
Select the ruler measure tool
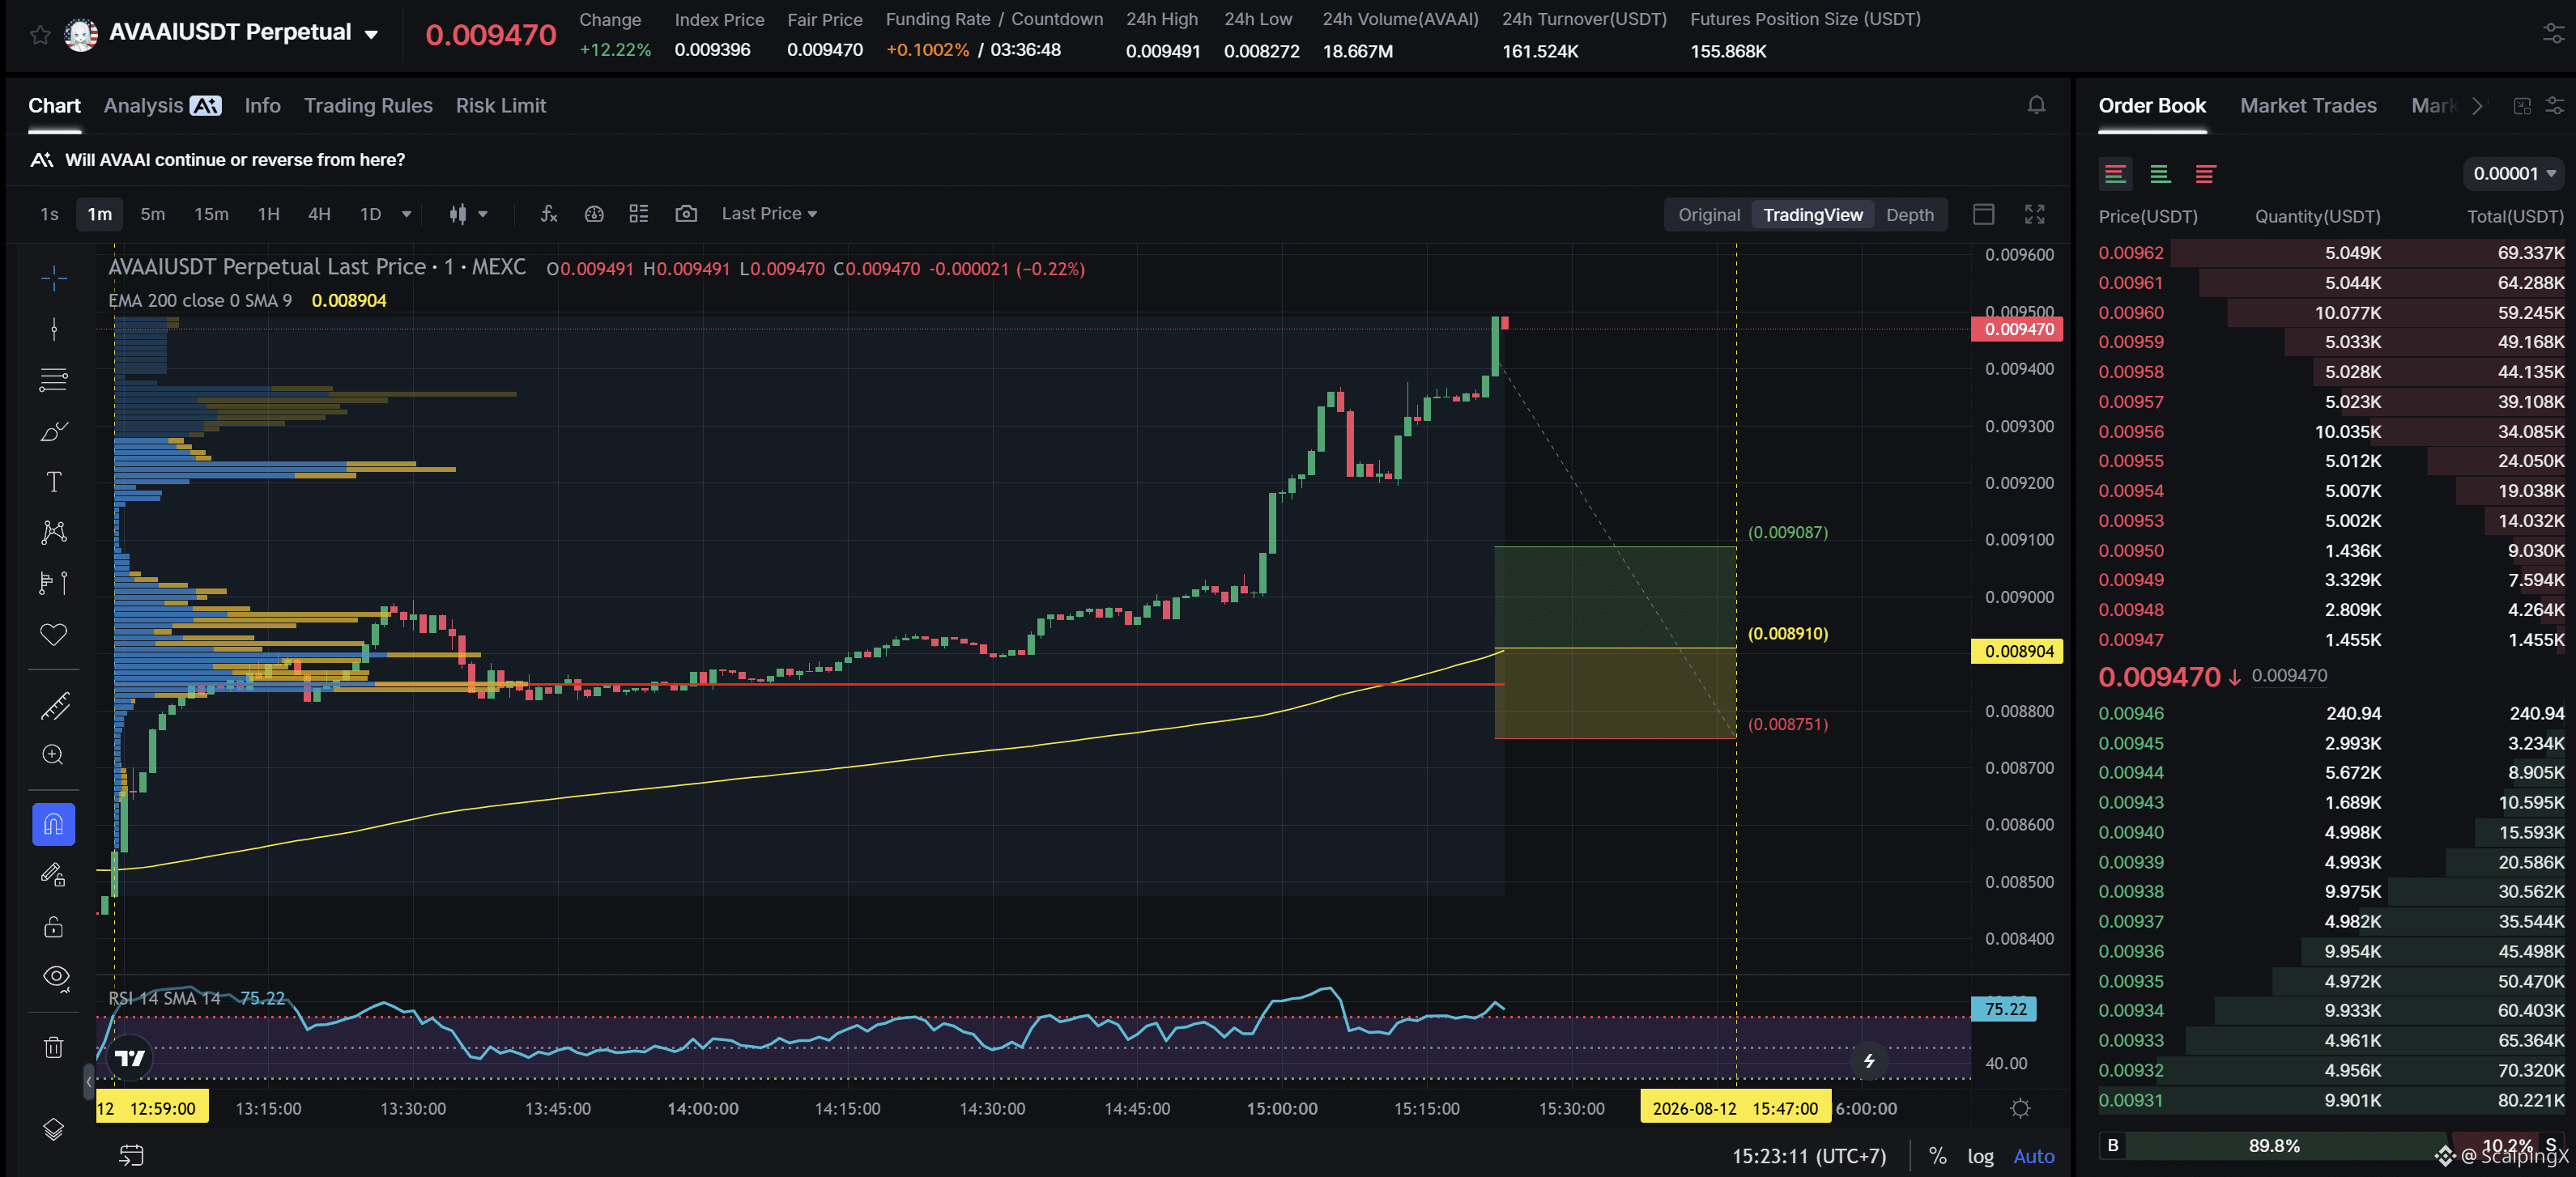(x=54, y=706)
